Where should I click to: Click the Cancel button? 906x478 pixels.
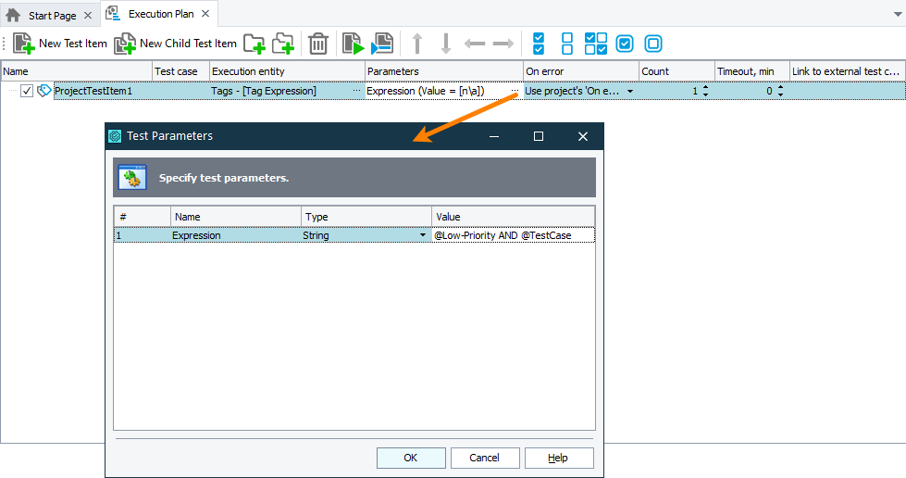[x=485, y=458]
